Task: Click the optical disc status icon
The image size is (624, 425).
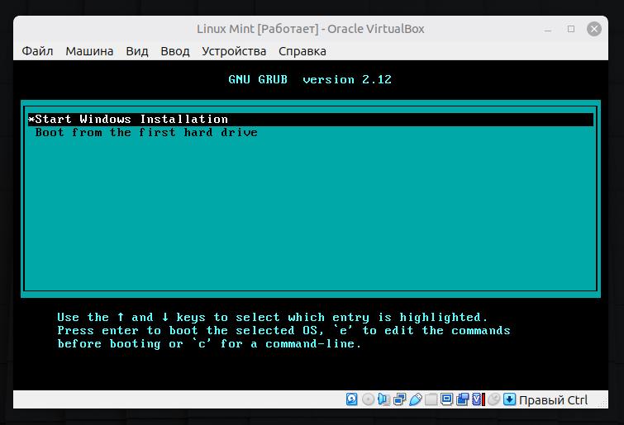Action: [368, 399]
